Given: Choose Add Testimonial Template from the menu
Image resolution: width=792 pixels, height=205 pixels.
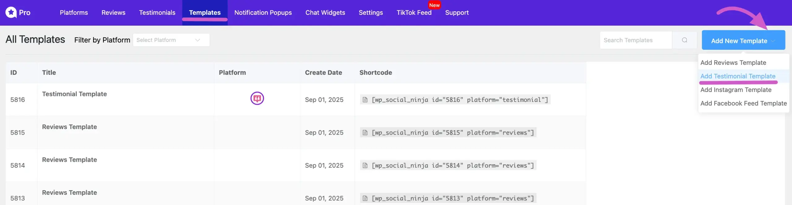Looking at the screenshot, I should pyautogui.click(x=738, y=76).
